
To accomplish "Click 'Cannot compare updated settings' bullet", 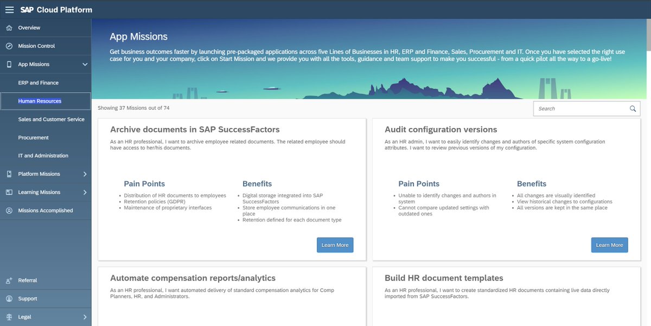I will (444, 210).
